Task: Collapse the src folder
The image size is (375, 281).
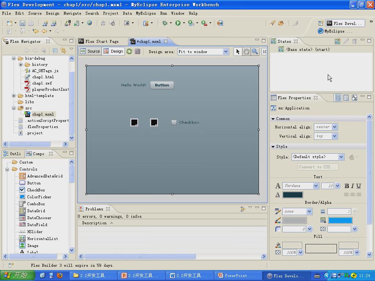Action: click(x=14, y=108)
